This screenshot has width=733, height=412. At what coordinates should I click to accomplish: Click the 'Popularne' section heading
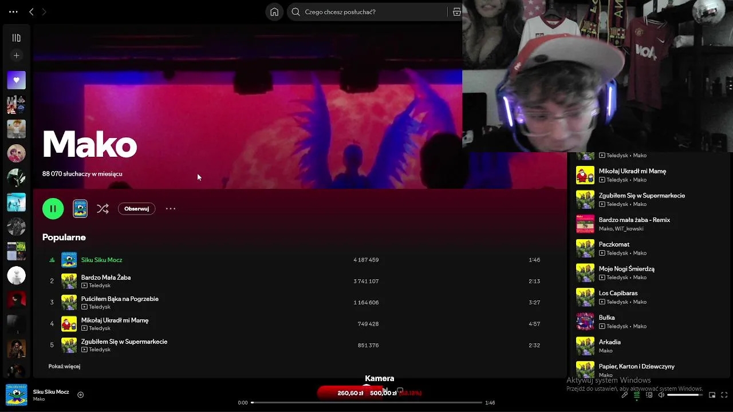[64, 237]
